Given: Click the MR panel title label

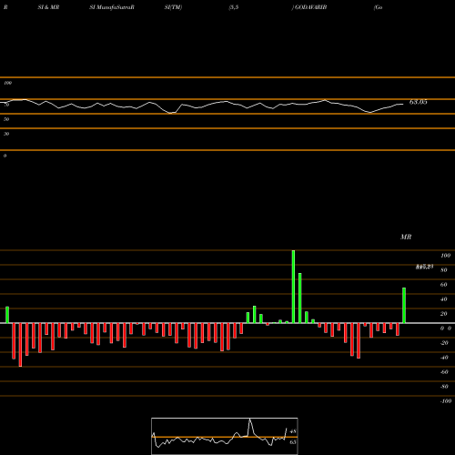Looking at the screenshot, I should tap(406, 237).
